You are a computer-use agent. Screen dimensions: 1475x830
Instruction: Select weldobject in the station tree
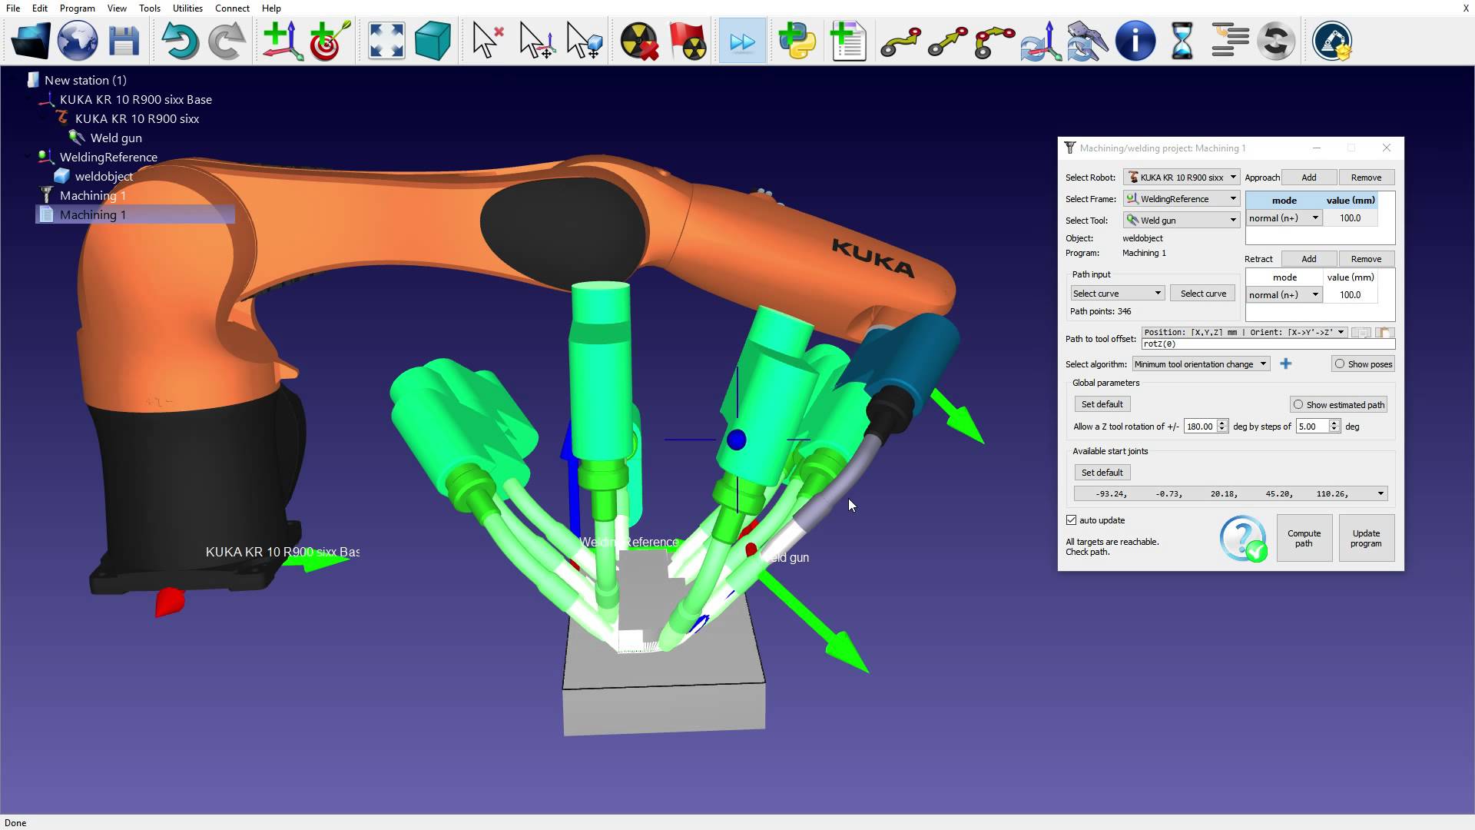(104, 177)
